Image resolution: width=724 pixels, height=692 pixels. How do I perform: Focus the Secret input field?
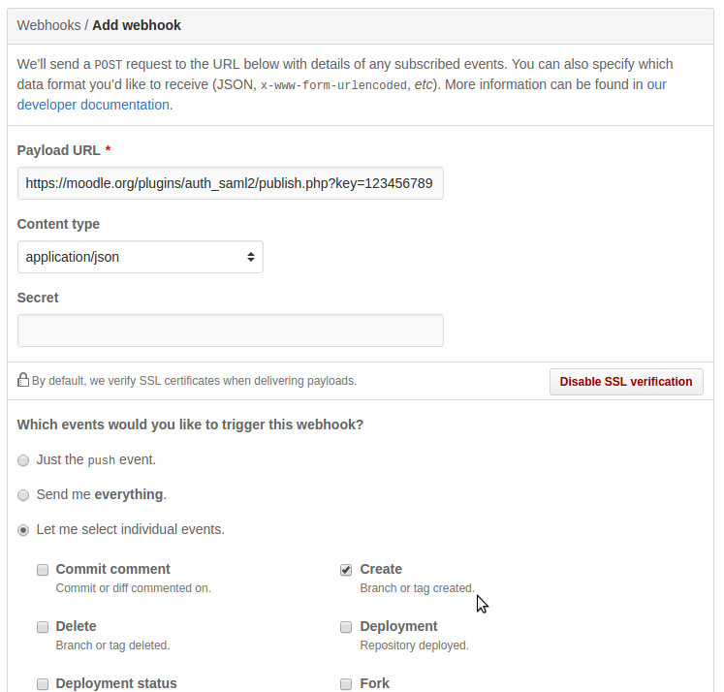(231, 330)
